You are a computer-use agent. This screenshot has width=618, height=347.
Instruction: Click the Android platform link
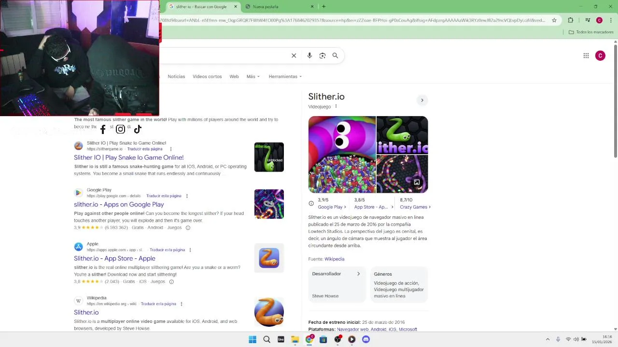[378, 329]
